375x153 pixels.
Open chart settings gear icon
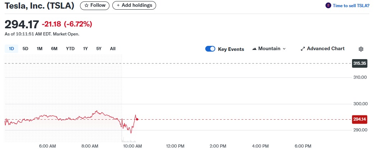tap(361, 49)
